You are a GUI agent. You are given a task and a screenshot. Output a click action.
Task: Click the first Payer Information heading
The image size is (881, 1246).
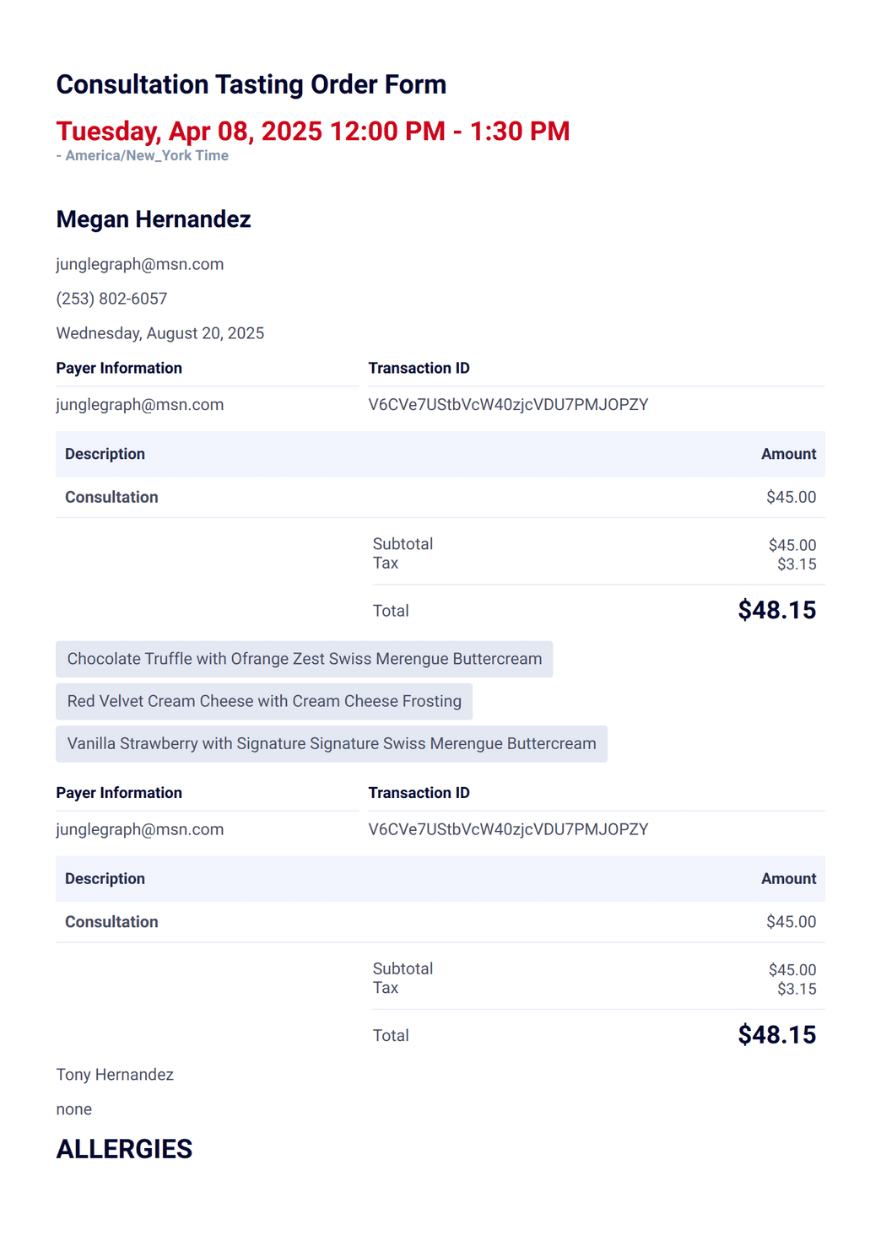[119, 368]
